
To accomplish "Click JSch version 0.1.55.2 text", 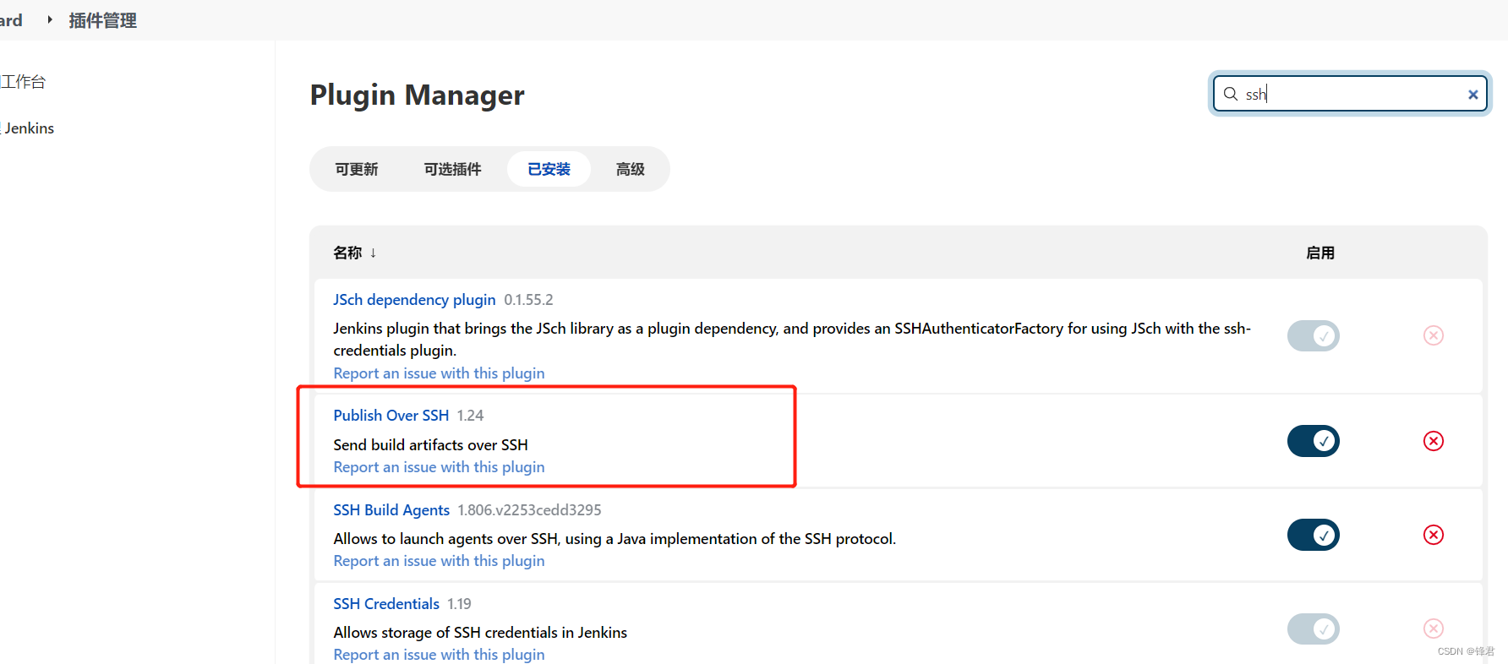I will (528, 300).
